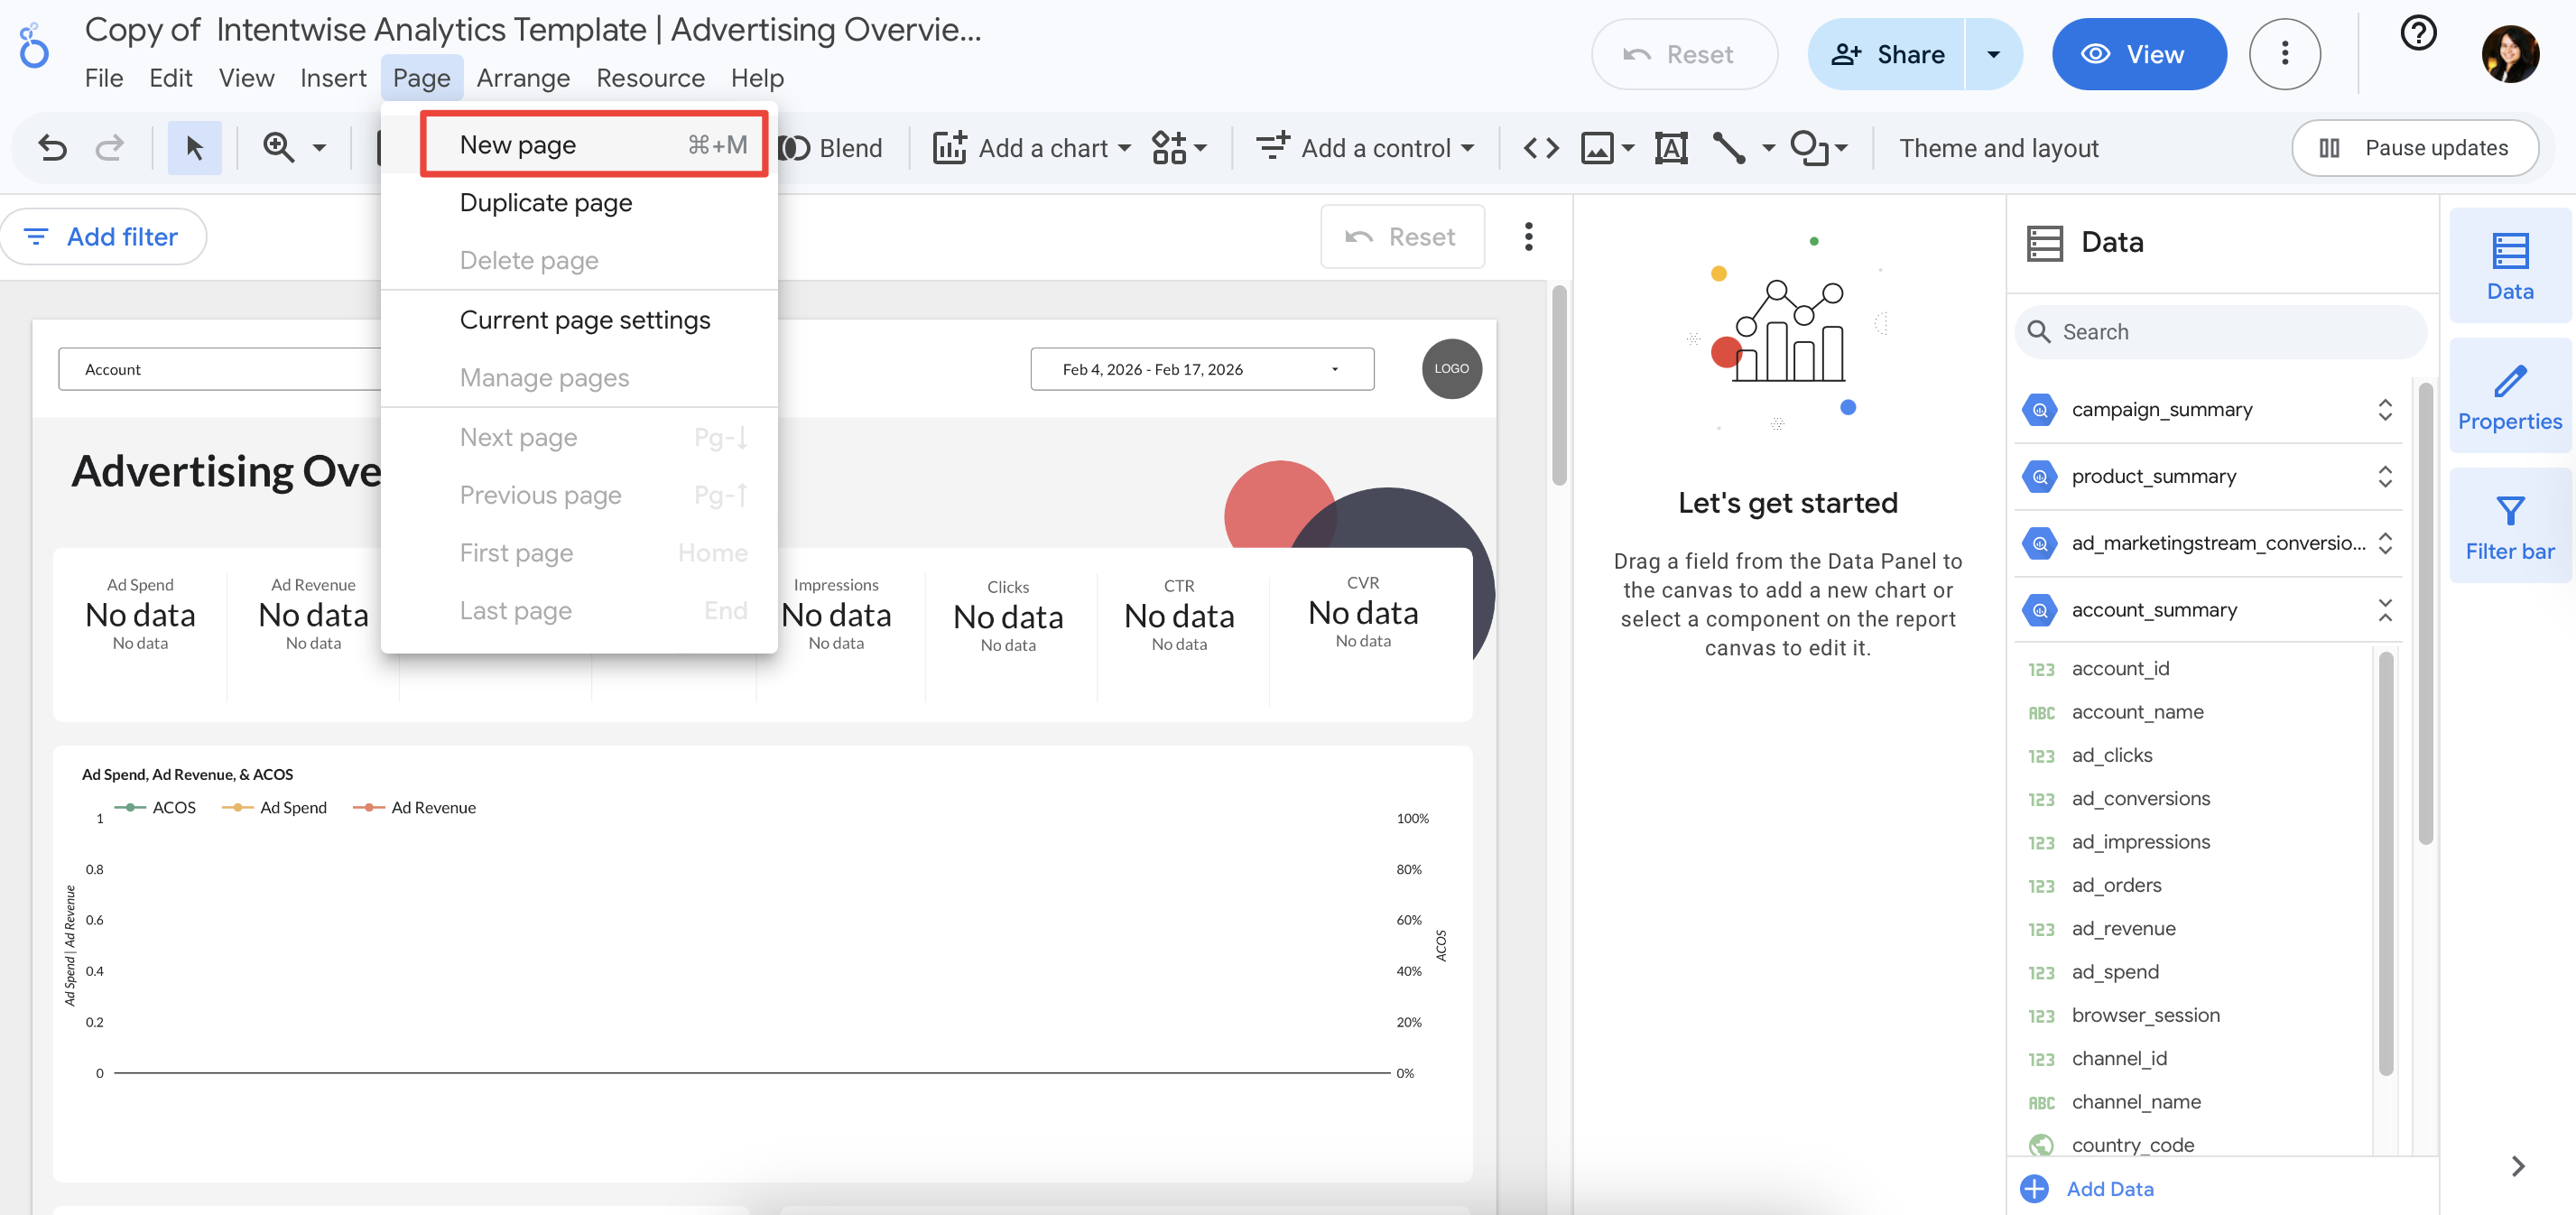Select the selection mode pointer tool
Image resolution: width=2576 pixels, height=1215 pixels.
[194, 148]
